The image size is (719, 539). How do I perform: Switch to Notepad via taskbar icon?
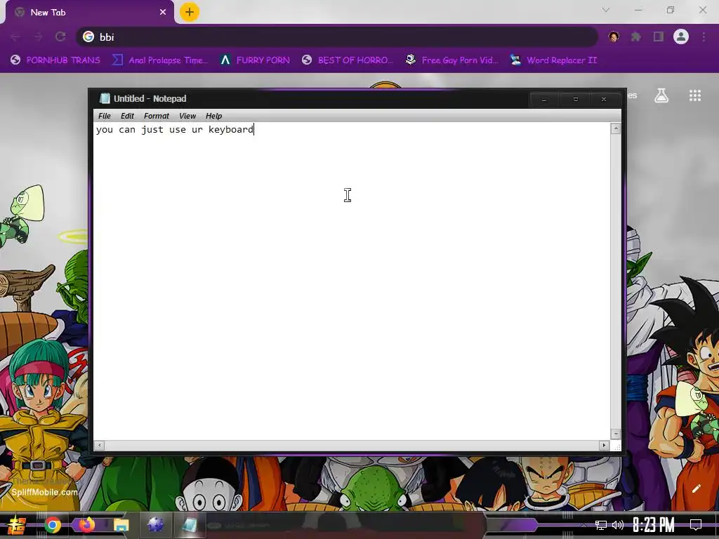189,525
